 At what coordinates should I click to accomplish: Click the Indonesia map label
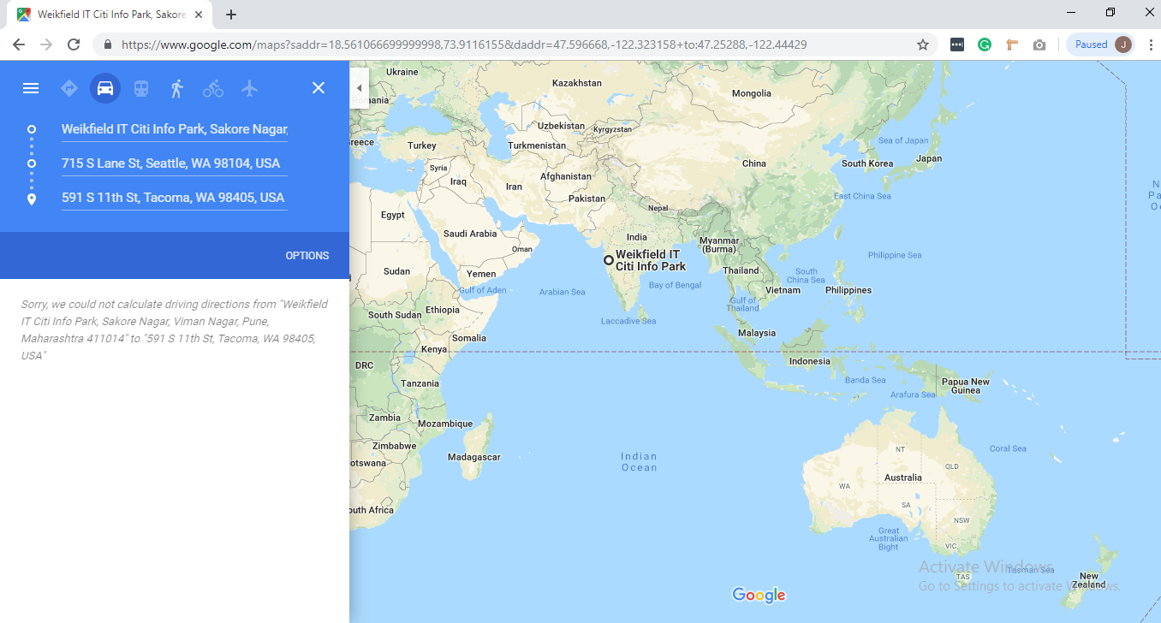coord(810,361)
